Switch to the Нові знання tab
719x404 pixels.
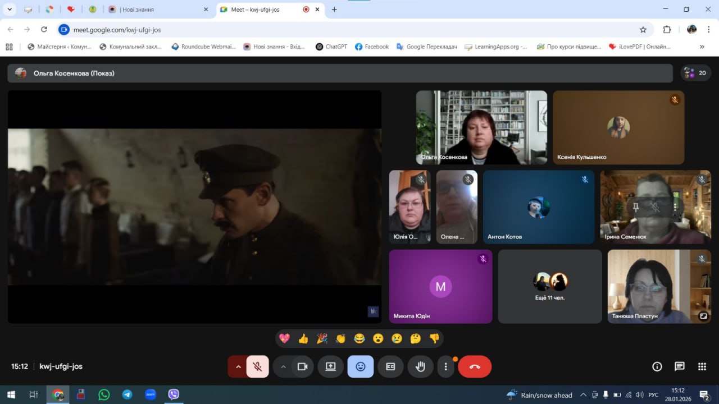(x=157, y=10)
